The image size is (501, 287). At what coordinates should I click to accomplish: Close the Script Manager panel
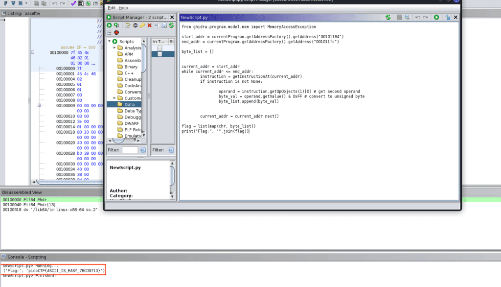[172, 17]
